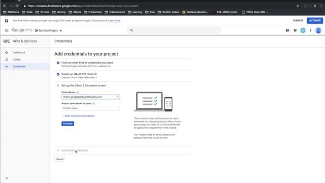Viewport: 325px width, 183px height.
Task: Follow the Learn more link
Action: (x=114, y=20)
